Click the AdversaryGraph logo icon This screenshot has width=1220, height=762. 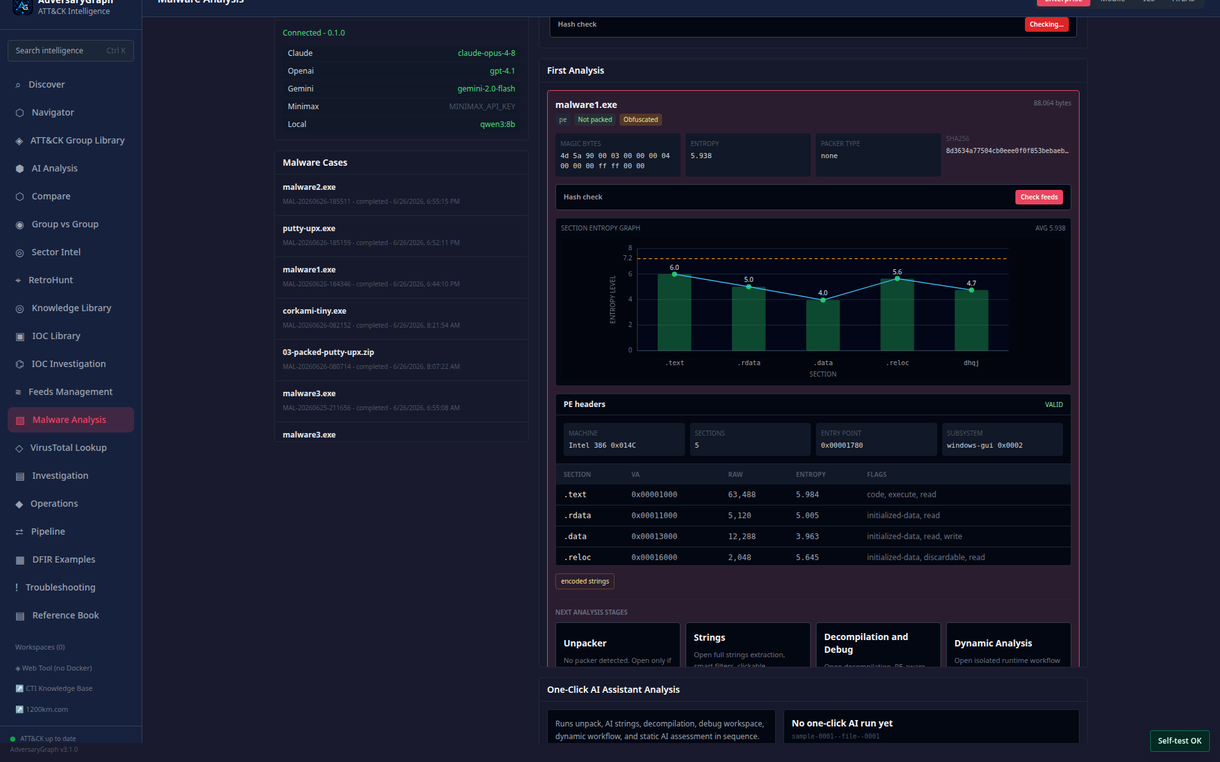23,6
